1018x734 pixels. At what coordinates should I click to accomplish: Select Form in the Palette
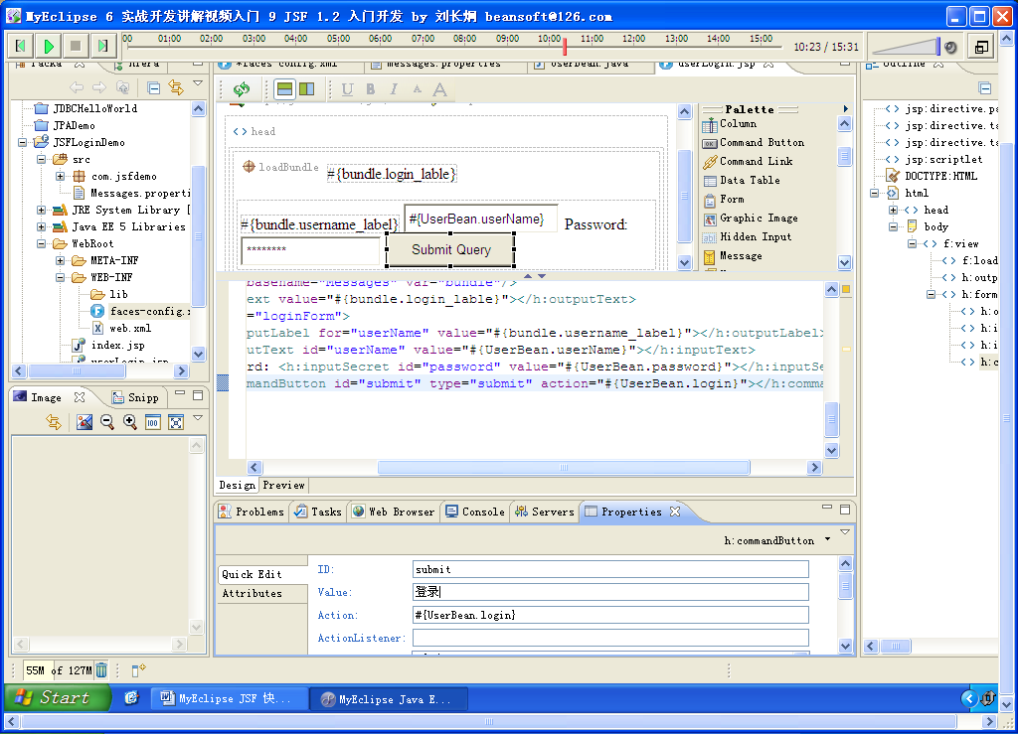(x=724, y=199)
